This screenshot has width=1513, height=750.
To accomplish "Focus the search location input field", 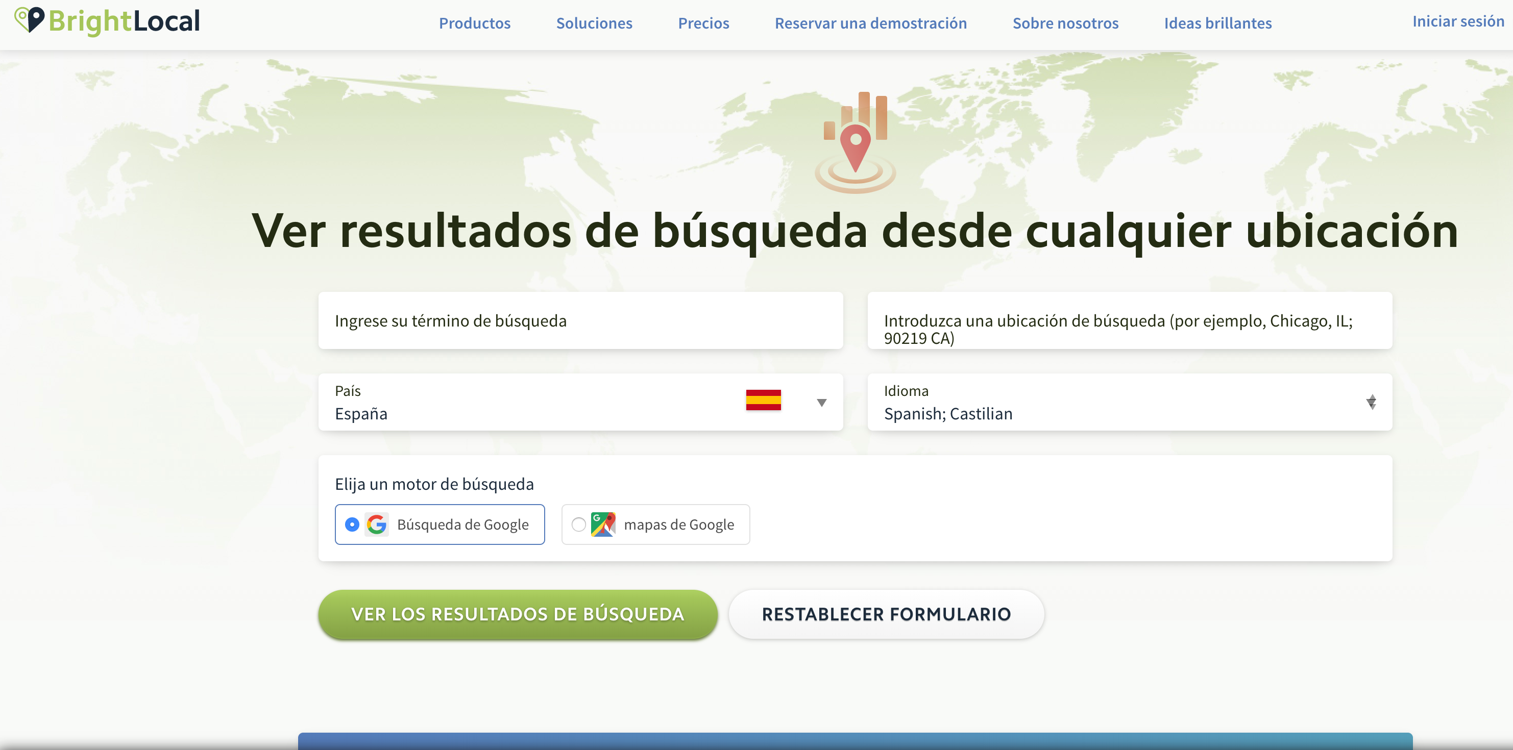I will [1130, 320].
